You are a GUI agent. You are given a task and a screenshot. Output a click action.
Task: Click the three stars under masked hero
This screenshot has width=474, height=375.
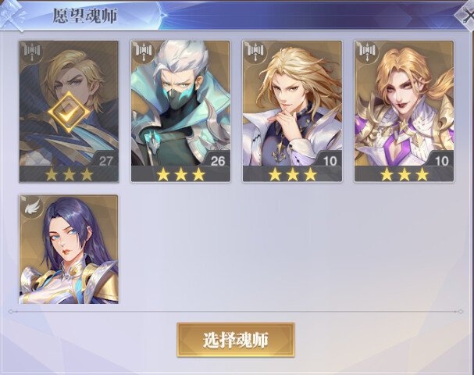tap(180, 175)
